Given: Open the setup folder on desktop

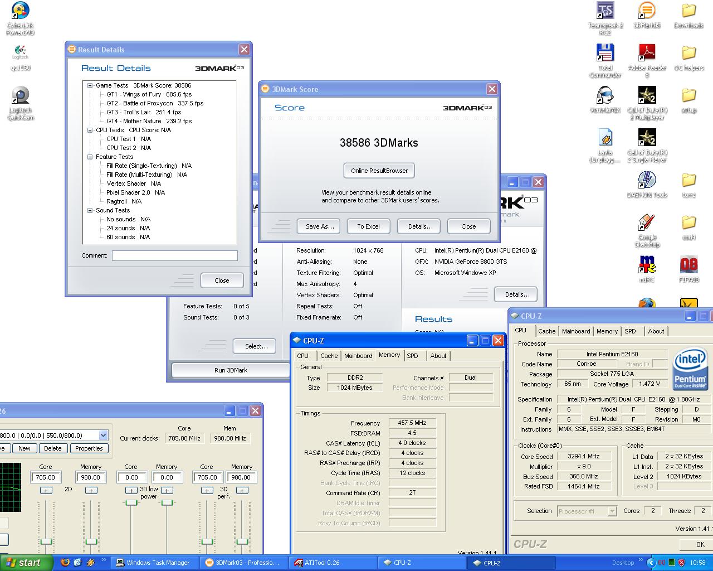Looking at the screenshot, I should click(689, 100).
